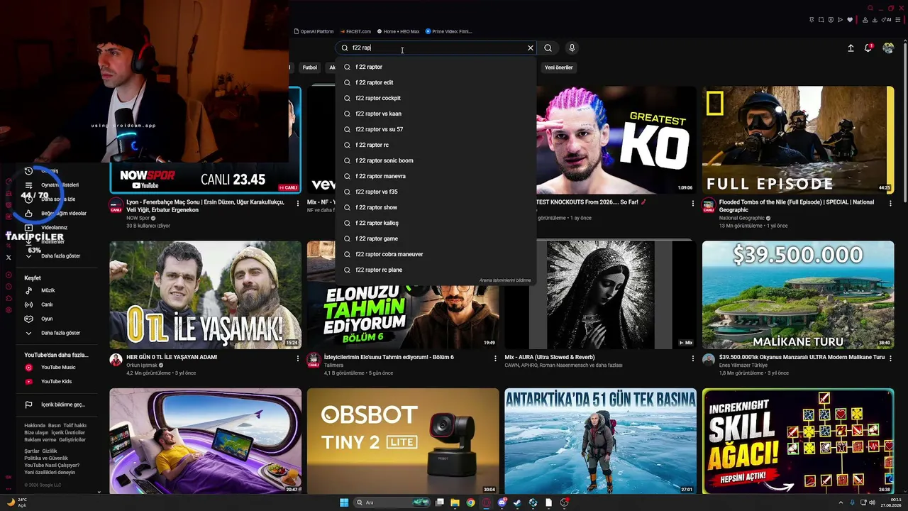Open YouTube Music from the sidebar

58,368
